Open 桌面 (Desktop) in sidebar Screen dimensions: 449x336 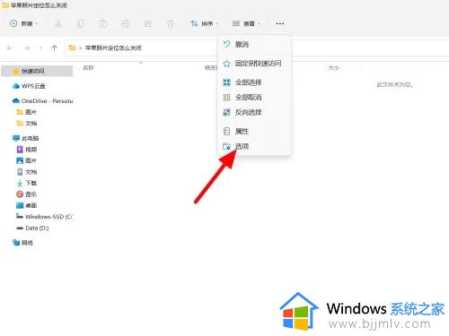(x=26, y=205)
